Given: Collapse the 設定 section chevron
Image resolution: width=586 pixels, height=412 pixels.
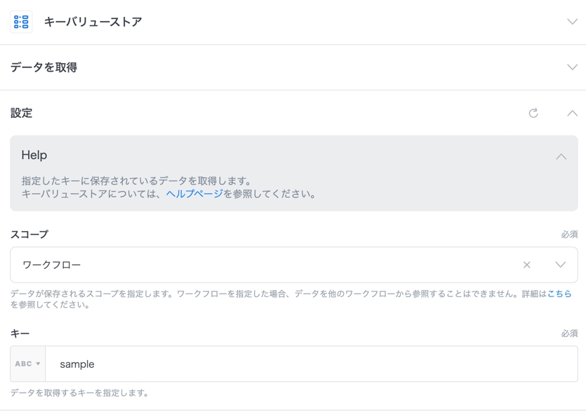Looking at the screenshot, I should pyautogui.click(x=572, y=113).
